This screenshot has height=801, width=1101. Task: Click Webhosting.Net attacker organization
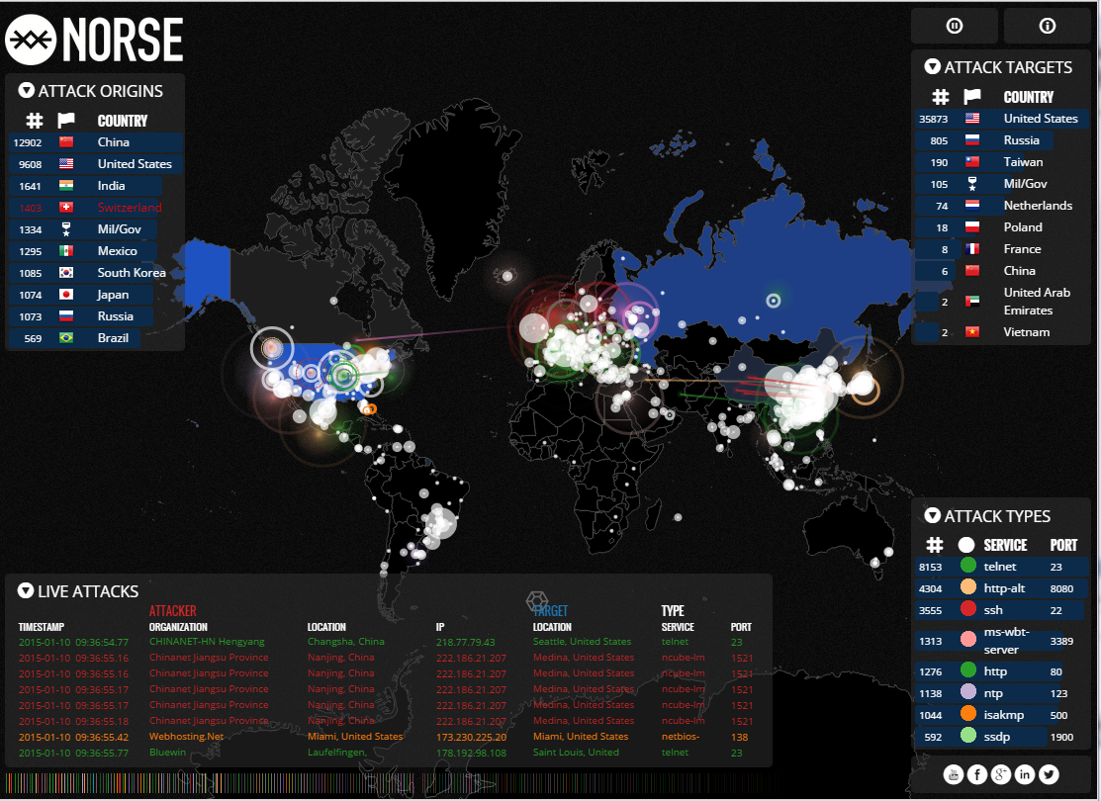tap(186, 737)
